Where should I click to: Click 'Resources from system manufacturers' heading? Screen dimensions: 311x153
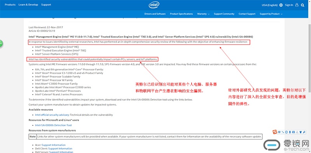point(52,130)
